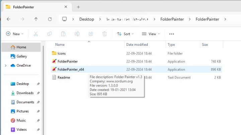Screen dimensions: 241x135
Task: Go forward using the forward arrow
Action: tap(22, 19)
